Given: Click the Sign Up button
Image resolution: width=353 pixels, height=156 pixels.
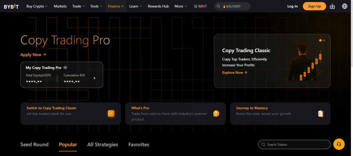Looking at the screenshot, I should pos(314,6).
